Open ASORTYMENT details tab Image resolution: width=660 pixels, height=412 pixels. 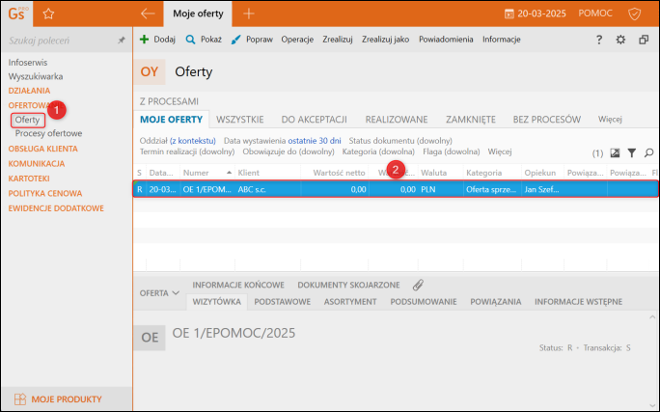[x=350, y=302]
